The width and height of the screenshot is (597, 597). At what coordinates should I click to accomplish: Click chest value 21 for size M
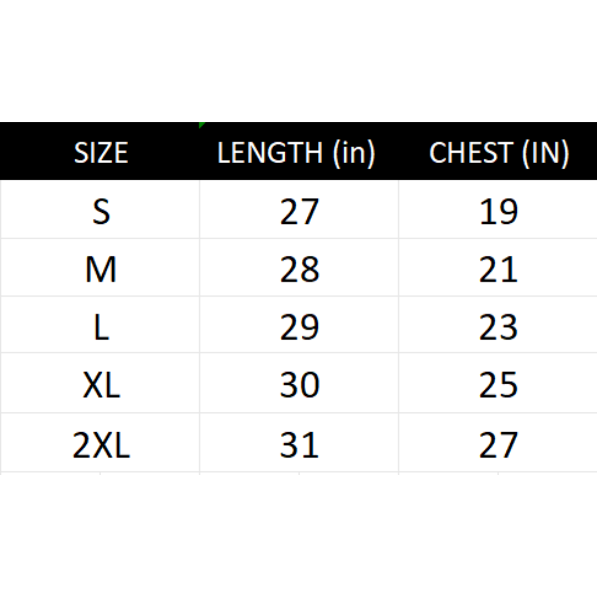(x=498, y=269)
